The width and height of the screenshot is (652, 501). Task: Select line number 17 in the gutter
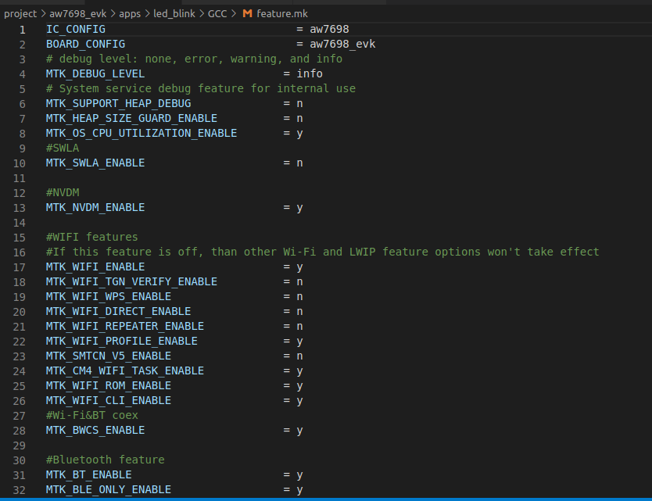(x=20, y=267)
